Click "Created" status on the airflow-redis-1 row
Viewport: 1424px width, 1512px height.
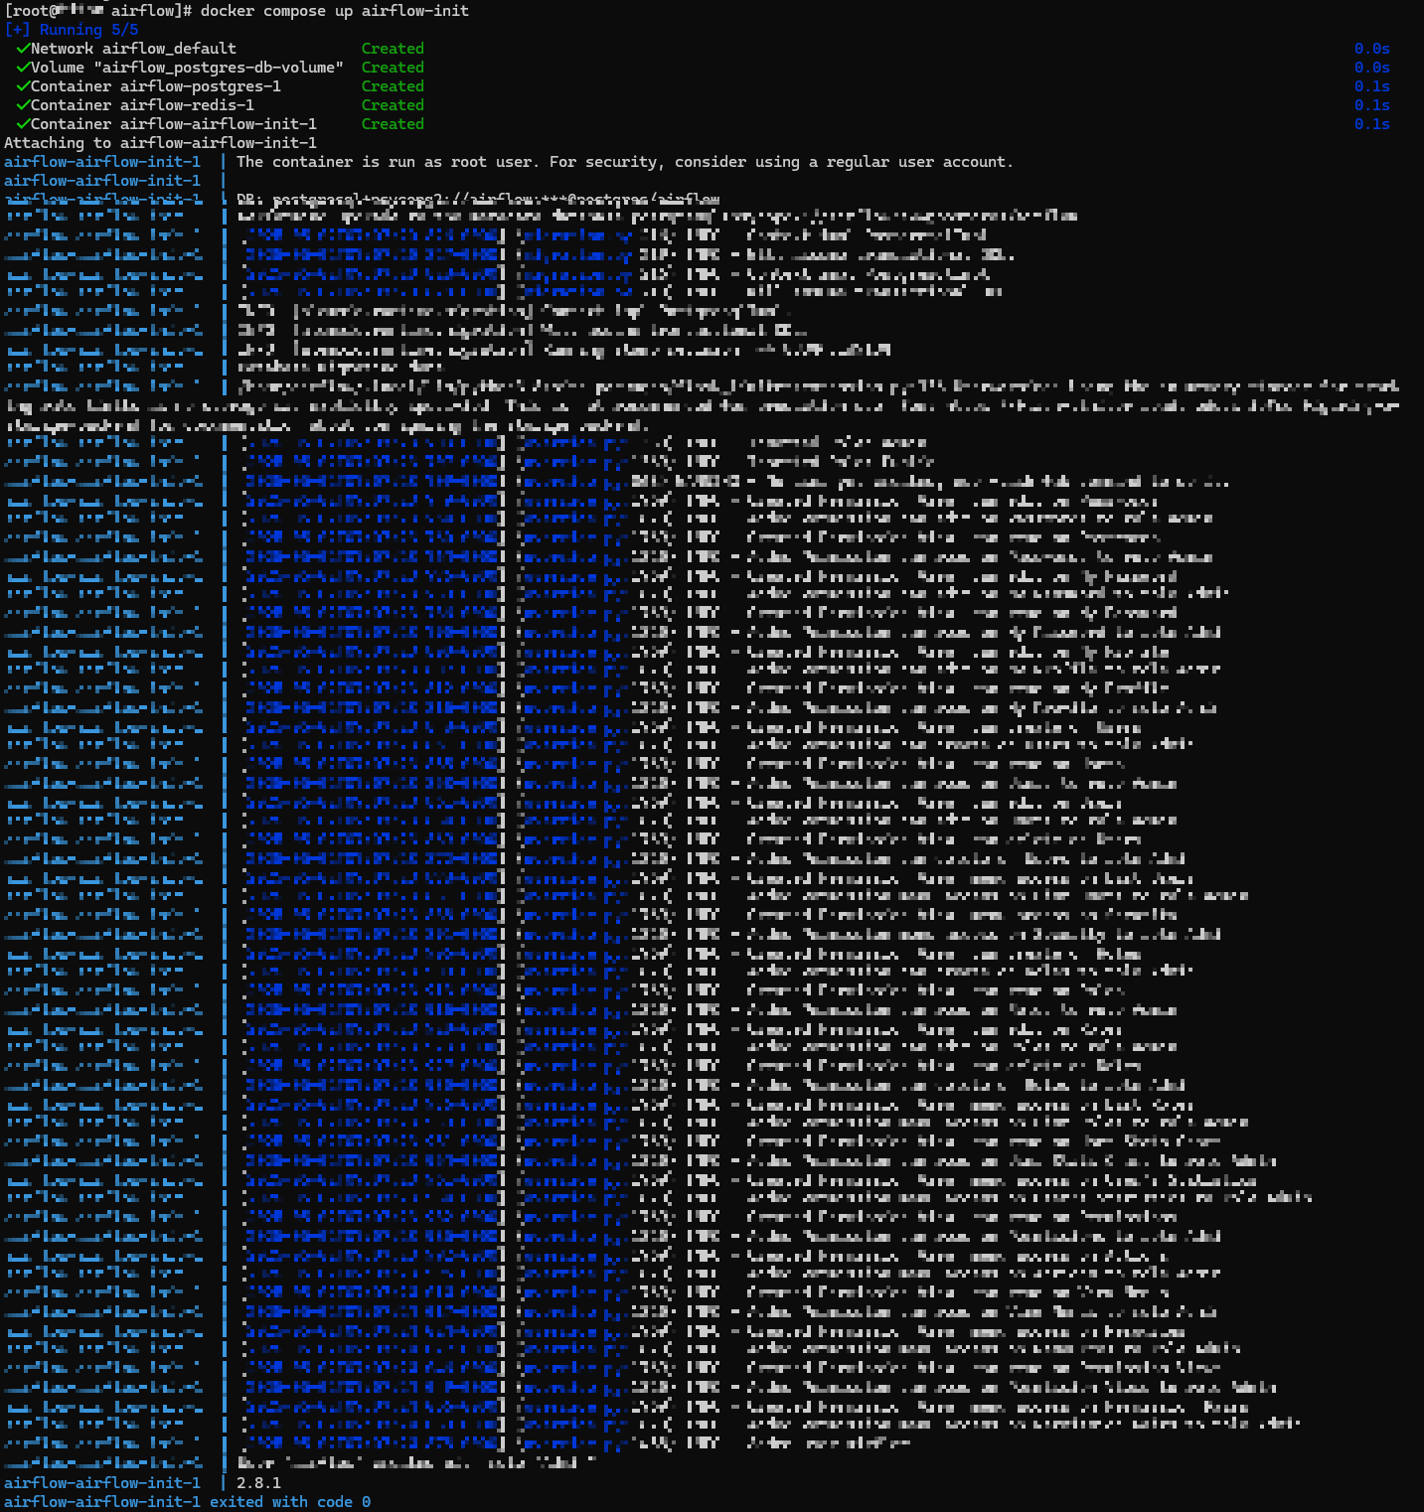[x=393, y=104]
